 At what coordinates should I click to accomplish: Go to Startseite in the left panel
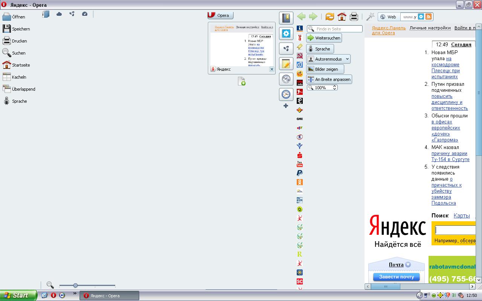[x=16, y=65]
